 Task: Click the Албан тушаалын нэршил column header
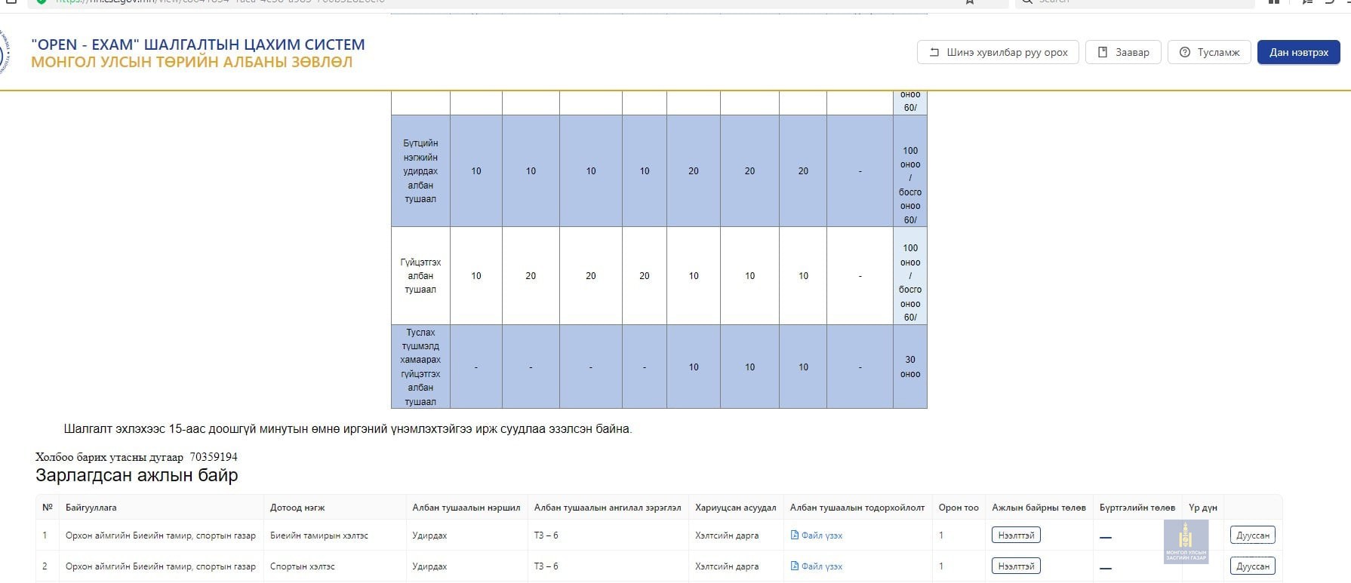click(466, 508)
